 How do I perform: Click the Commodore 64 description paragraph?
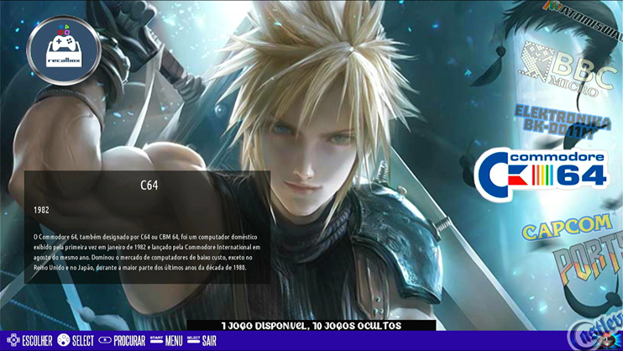pos(147,252)
